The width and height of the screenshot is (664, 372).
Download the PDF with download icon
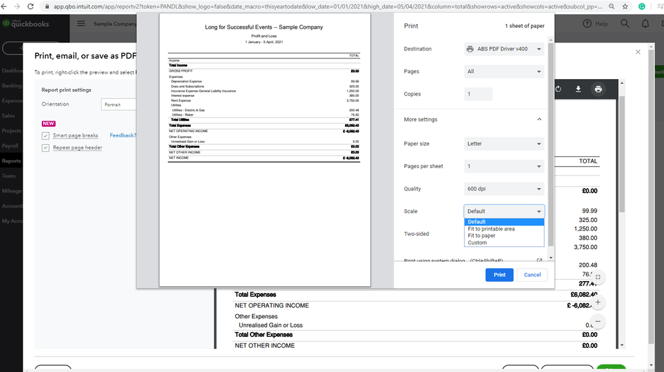click(578, 89)
